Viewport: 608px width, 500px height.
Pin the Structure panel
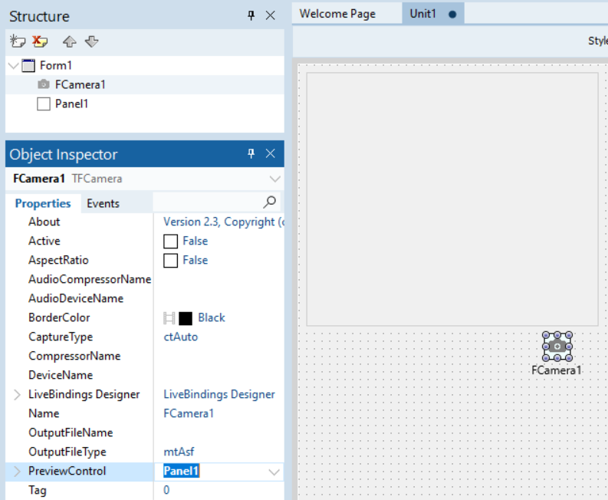[x=251, y=15]
